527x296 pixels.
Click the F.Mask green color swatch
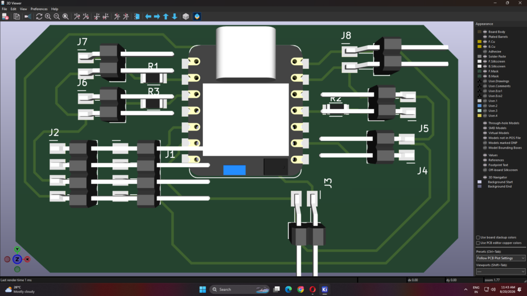pos(480,71)
